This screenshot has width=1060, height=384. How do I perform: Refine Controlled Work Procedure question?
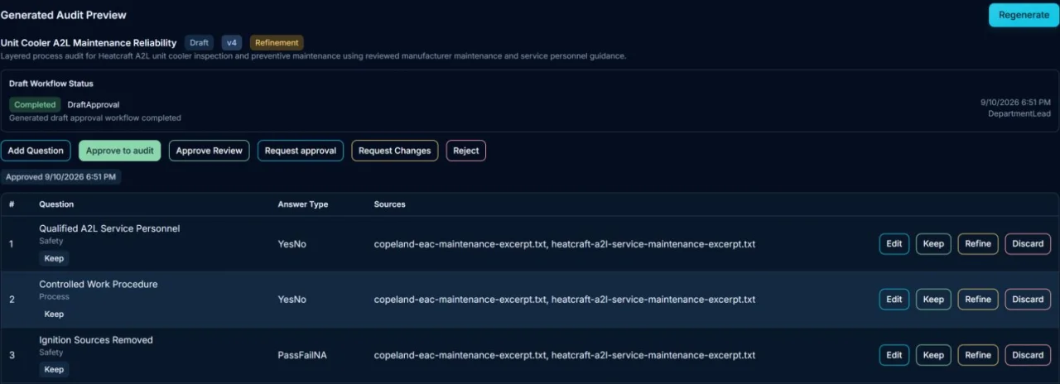point(978,300)
